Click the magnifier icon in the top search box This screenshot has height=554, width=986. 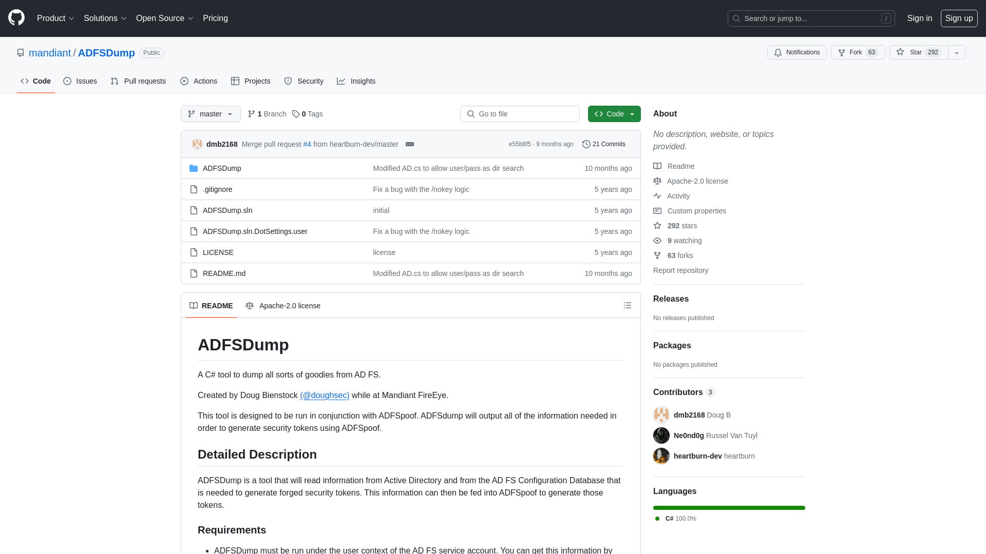pos(736,18)
